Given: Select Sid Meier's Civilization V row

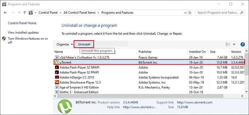Looking at the screenshot, I should pos(149,57).
